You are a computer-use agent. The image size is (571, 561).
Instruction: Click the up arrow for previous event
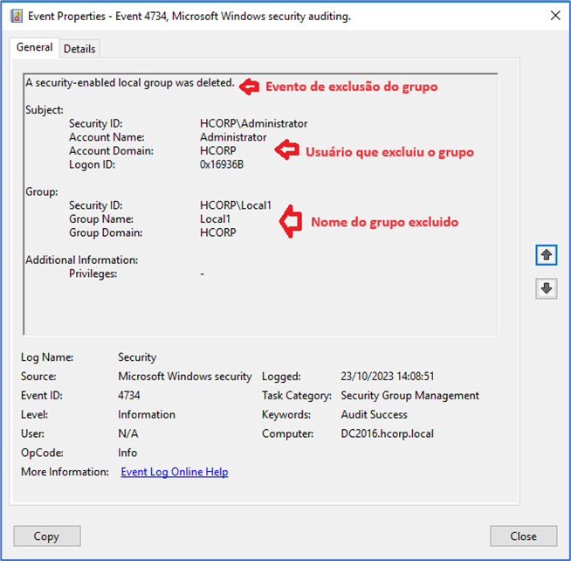[547, 254]
